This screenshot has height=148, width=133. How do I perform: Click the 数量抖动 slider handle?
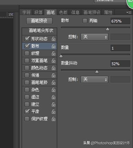(x=97, y=72)
